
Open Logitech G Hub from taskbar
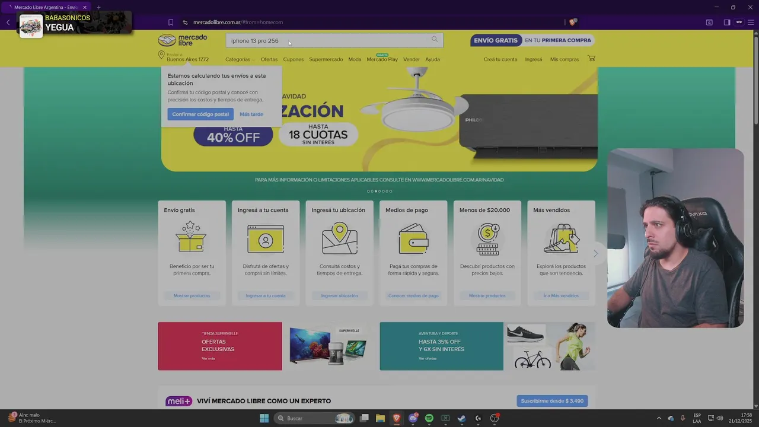pos(478,418)
